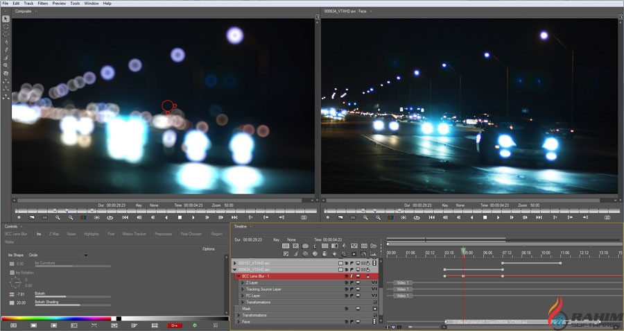This screenshot has height=331, width=624.
Task: Open the Filters menu
Action: pyautogui.click(x=43, y=3)
